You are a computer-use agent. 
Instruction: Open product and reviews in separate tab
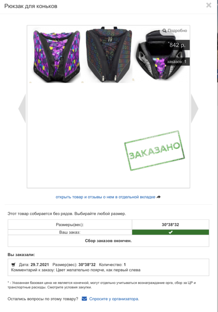click(105, 197)
